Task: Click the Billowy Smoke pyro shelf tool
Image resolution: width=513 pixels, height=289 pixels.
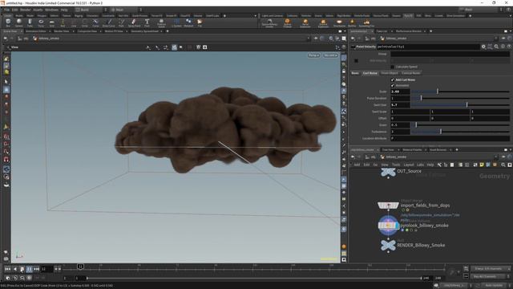Action: (269, 23)
